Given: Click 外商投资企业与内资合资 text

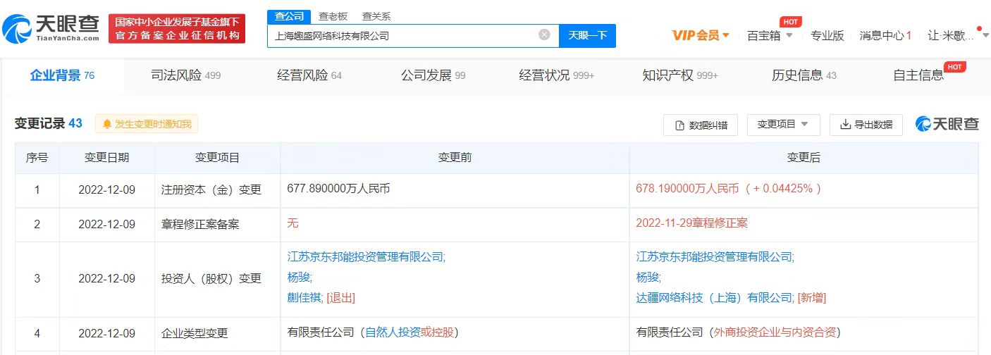Looking at the screenshot, I should point(775,332).
